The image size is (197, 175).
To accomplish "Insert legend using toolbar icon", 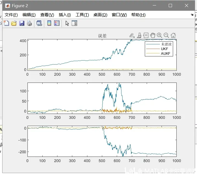I will 57,23.
